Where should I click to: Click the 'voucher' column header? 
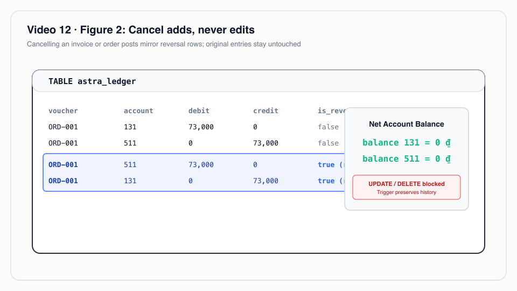tap(63, 111)
